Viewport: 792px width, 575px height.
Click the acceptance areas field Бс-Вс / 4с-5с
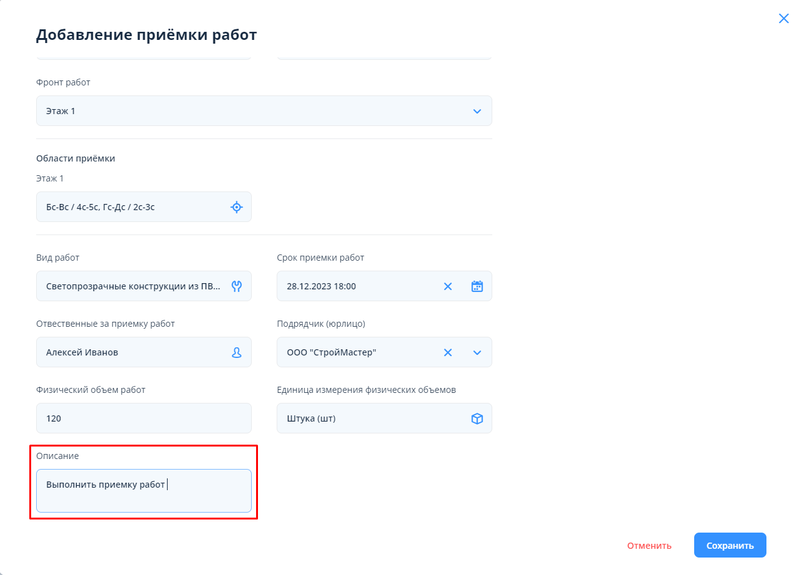tap(131, 207)
